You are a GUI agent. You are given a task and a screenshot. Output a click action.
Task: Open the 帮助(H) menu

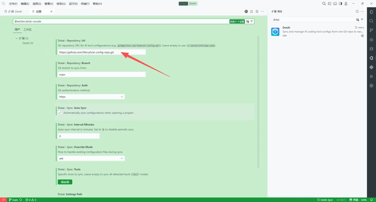[97, 4]
